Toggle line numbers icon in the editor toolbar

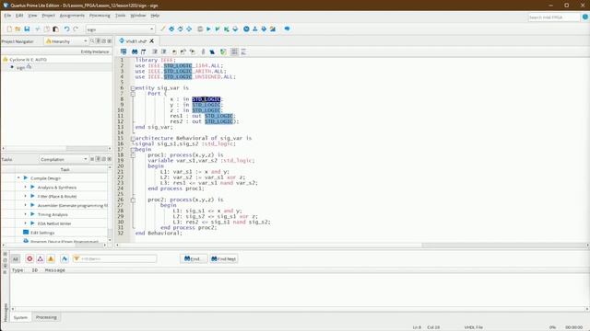(234, 51)
